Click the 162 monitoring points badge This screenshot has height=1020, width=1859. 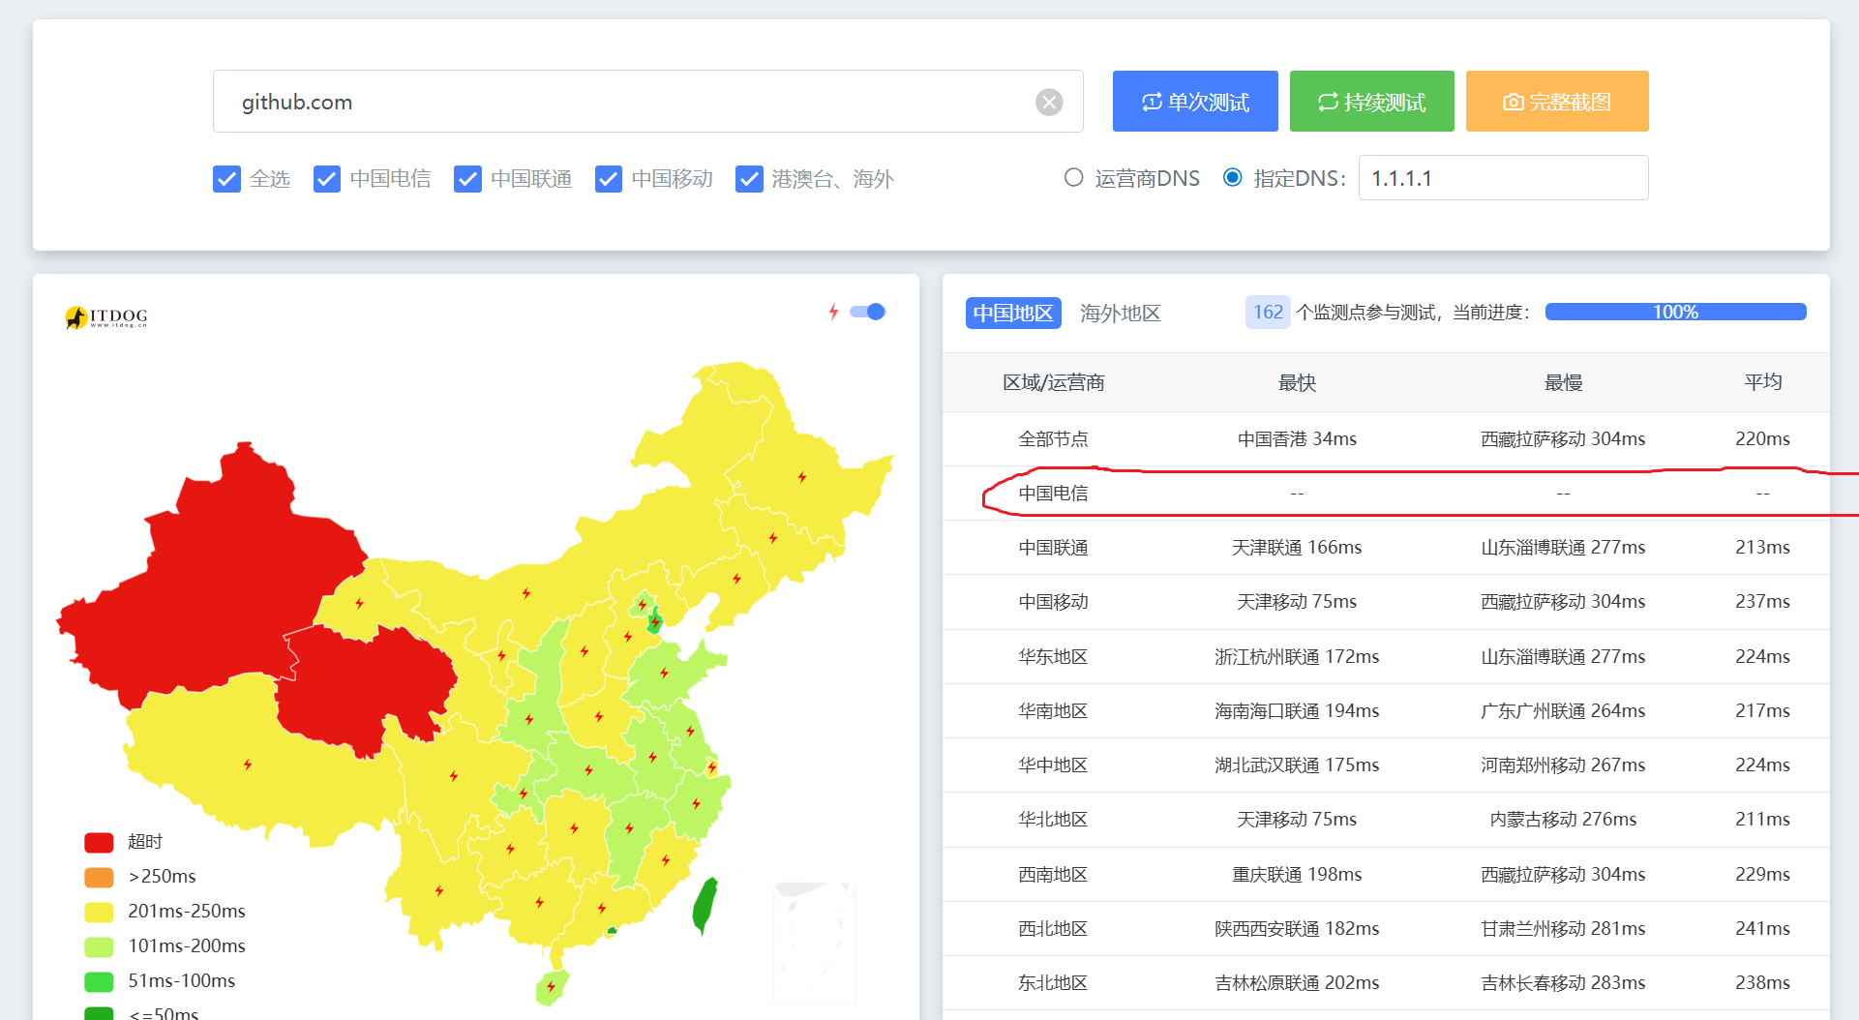(x=1268, y=312)
